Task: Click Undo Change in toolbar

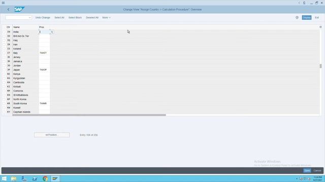Action: [x=43, y=18]
